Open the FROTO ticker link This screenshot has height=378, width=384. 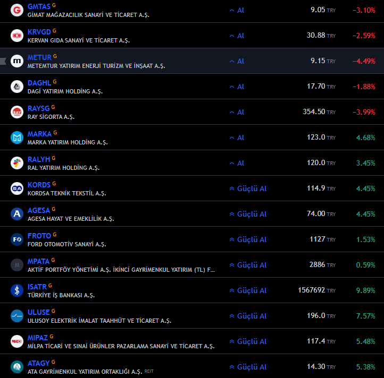(39, 236)
